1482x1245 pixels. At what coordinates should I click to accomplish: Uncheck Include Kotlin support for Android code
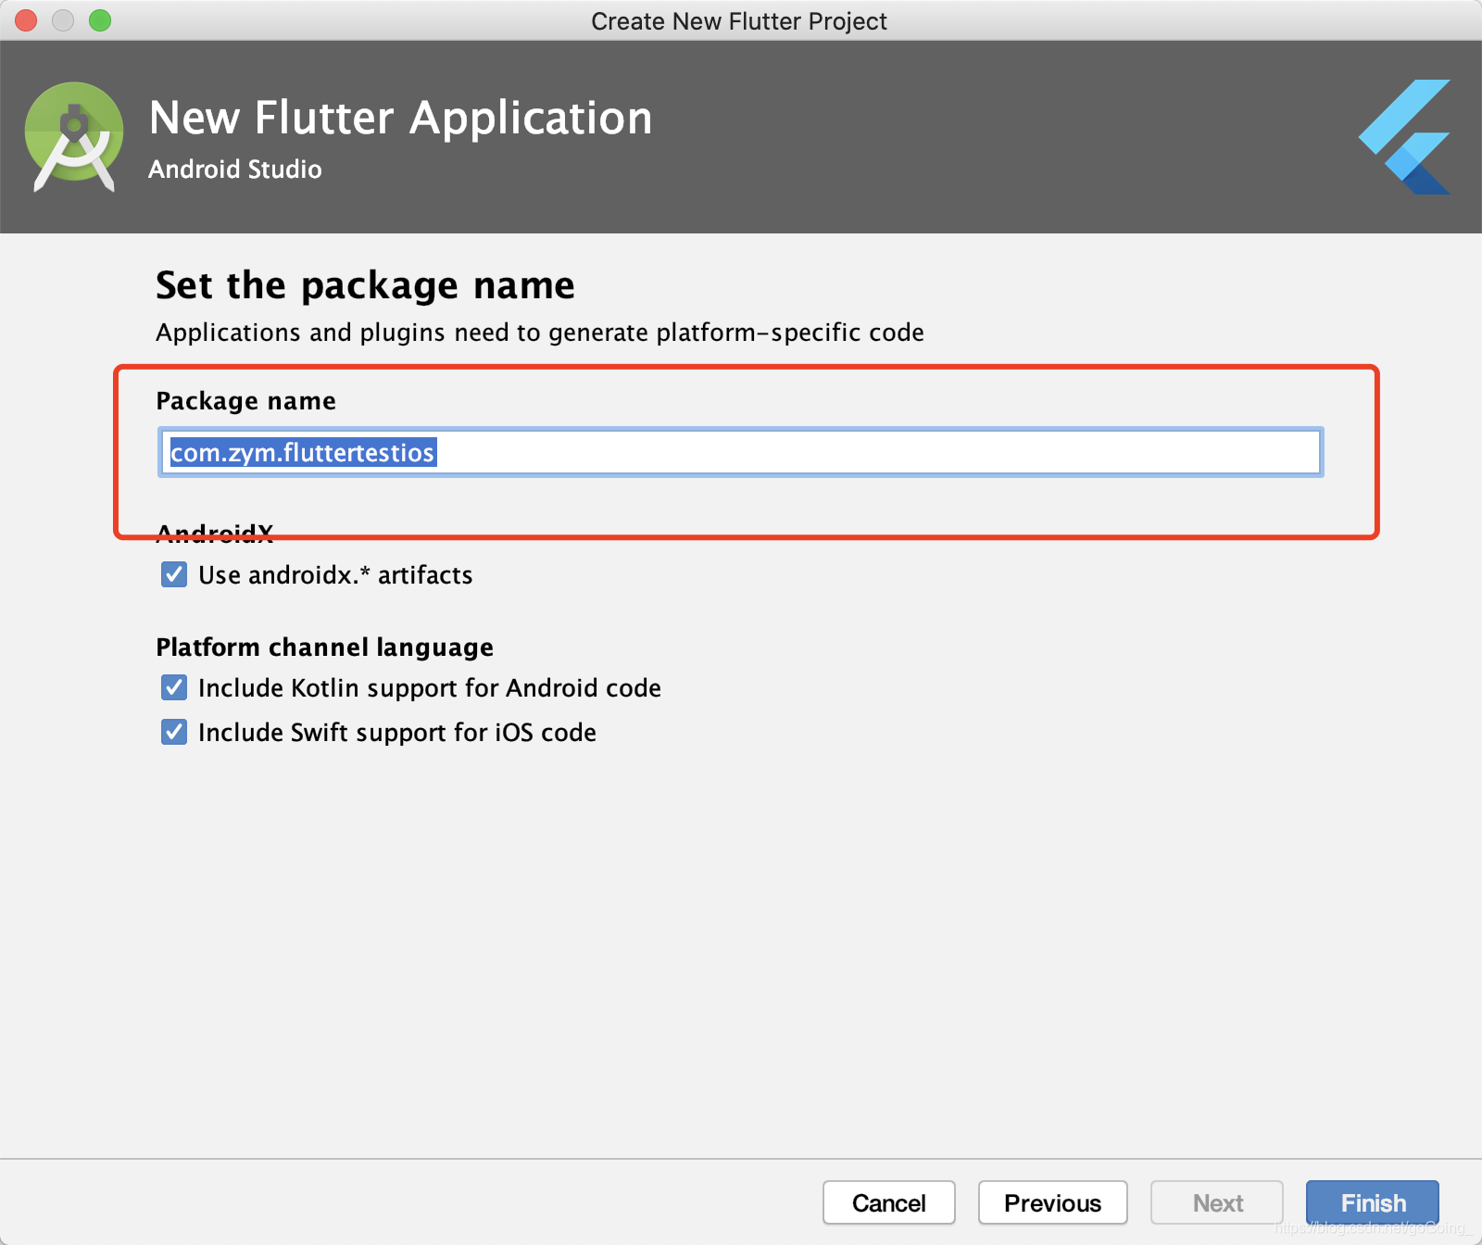coord(174,687)
